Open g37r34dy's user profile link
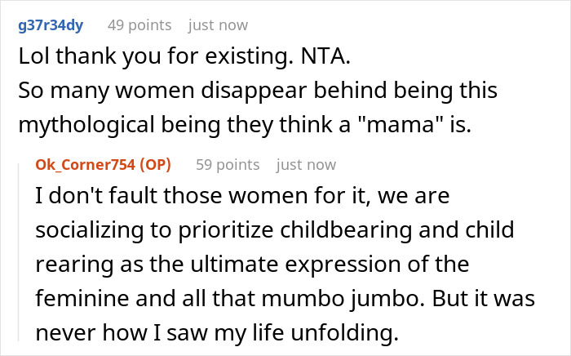The image size is (571, 356). 52,25
